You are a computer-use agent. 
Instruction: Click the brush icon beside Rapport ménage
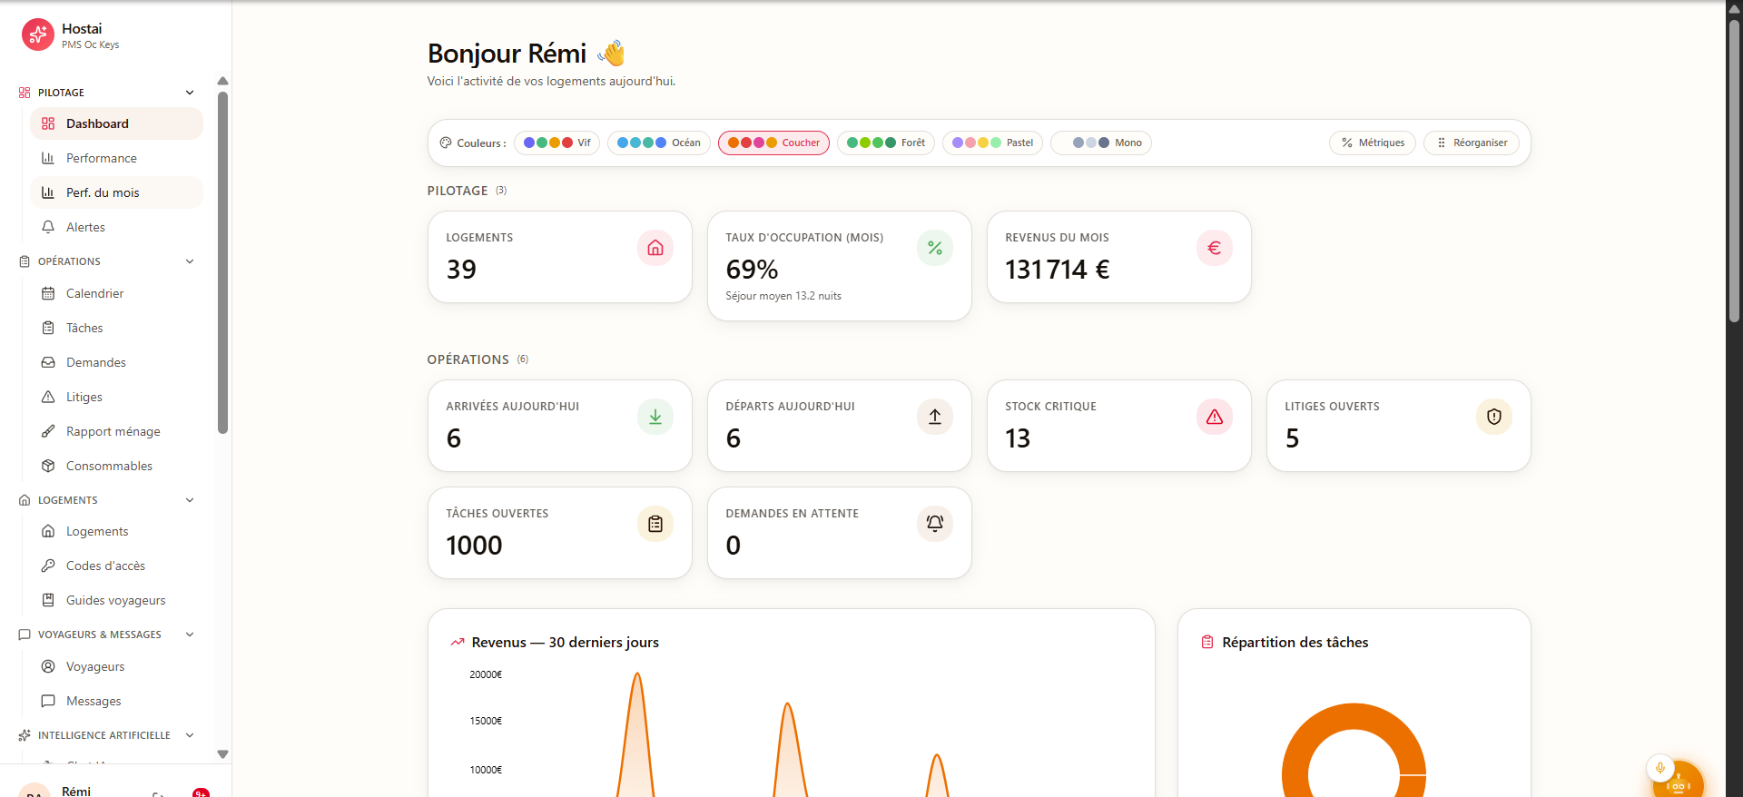tap(48, 431)
